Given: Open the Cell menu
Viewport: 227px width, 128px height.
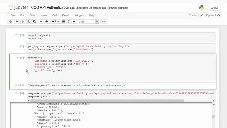Looking at the screenshot, I should (55, 15).
